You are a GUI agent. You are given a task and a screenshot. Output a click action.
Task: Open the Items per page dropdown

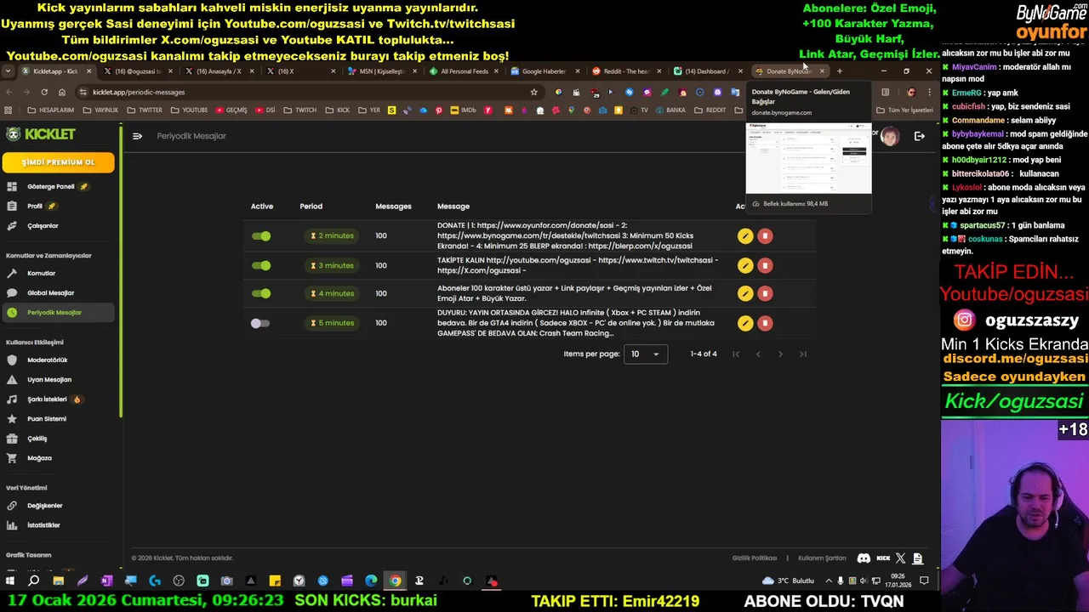click(x=646, y=354)
